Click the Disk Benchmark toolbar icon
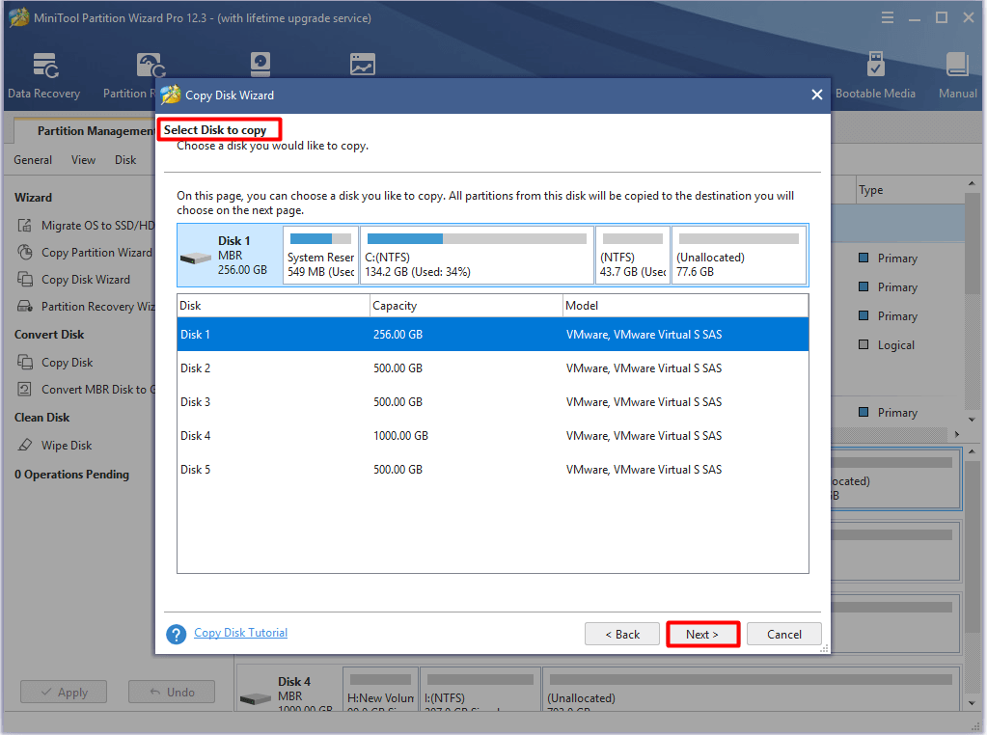This screenshot has width=987, height=735. click(260, 65)
